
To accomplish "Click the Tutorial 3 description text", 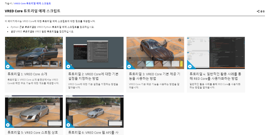I will pyautogui.click(x=154, y=86).
